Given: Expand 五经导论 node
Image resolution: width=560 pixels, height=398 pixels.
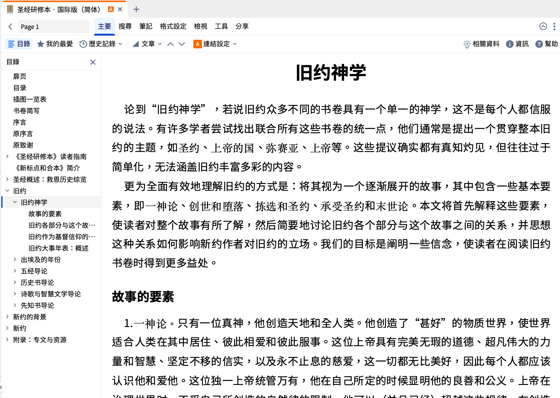Looking at the screenshot, I should [15, 271].
